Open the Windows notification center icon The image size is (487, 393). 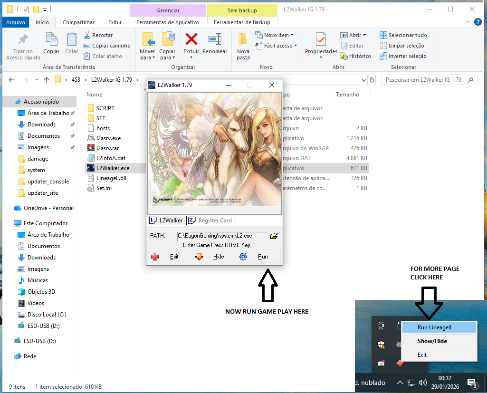(x=472, y=383)
